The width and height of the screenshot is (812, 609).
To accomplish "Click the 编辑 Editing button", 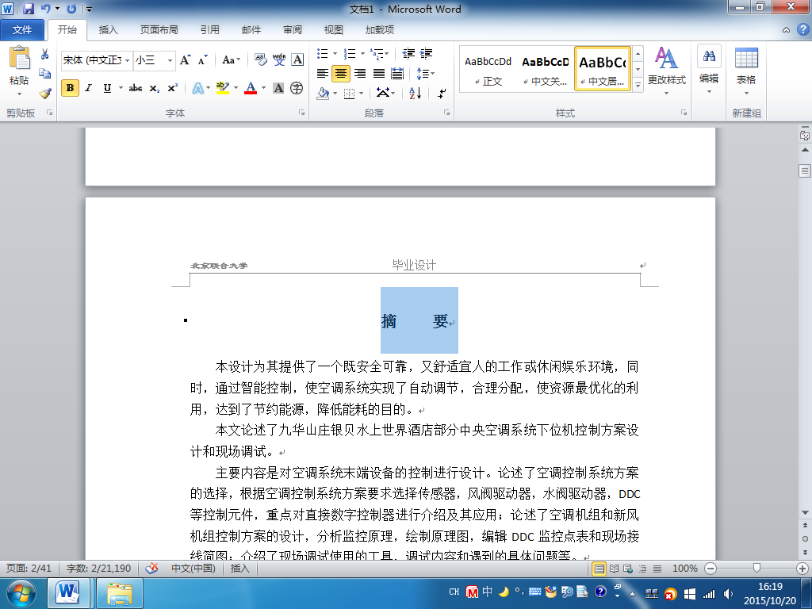I will pyautogui.click(x=709, y=71).
